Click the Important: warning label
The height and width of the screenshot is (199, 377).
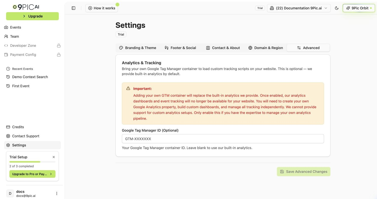(x=142, y=89)
